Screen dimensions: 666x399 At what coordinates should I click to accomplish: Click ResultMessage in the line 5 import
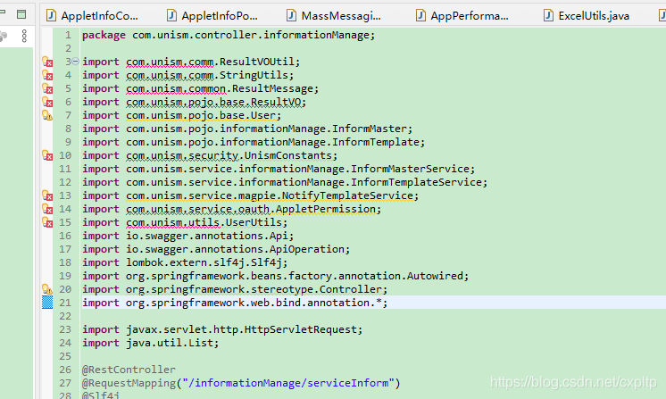tap(272, 88)
